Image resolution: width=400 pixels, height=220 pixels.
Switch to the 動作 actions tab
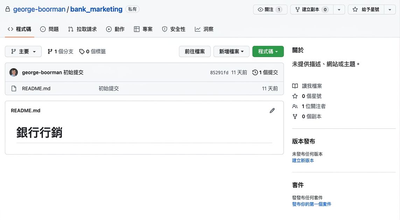115,29
